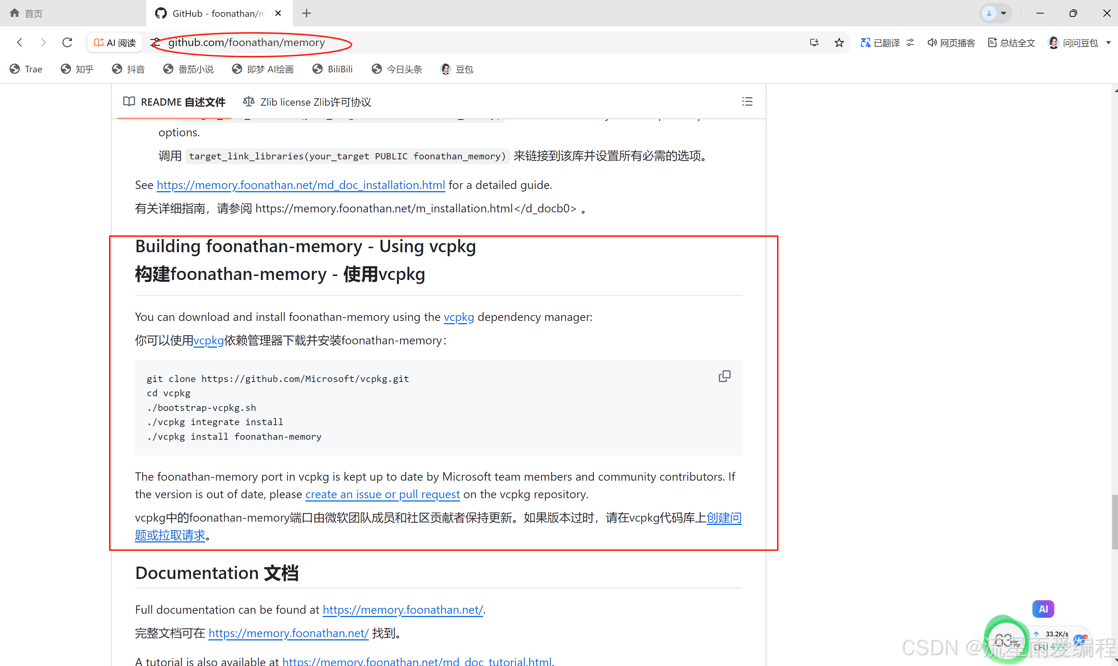Open the 番茄小说 bookmark
1118x666 pixels.
pos(189,69)
